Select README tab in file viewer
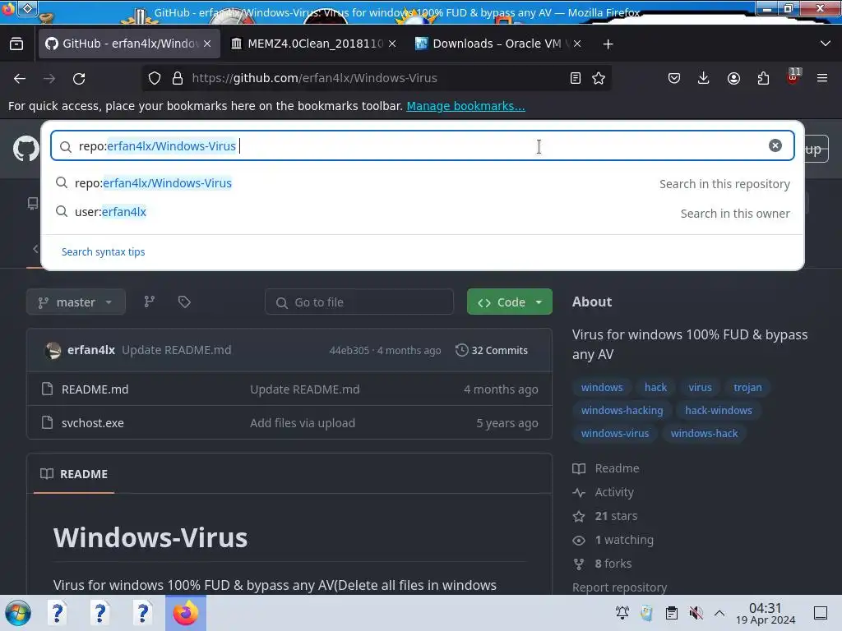 click(73, 474)
